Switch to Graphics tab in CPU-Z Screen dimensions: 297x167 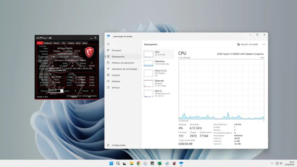pyautogui.click(x=71, y=43)
